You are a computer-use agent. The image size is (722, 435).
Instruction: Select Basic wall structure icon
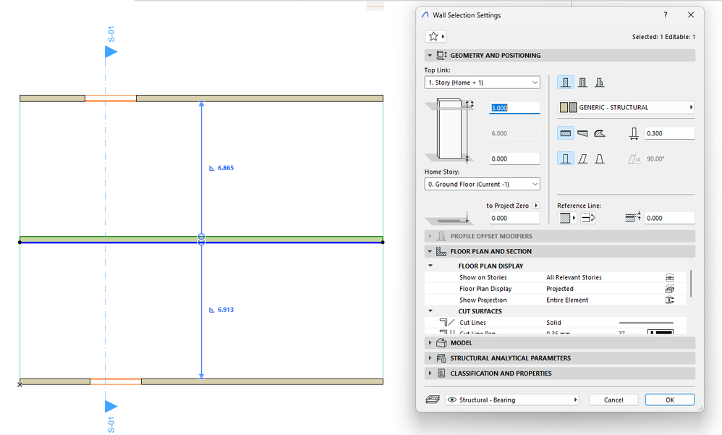coord(566,83)
